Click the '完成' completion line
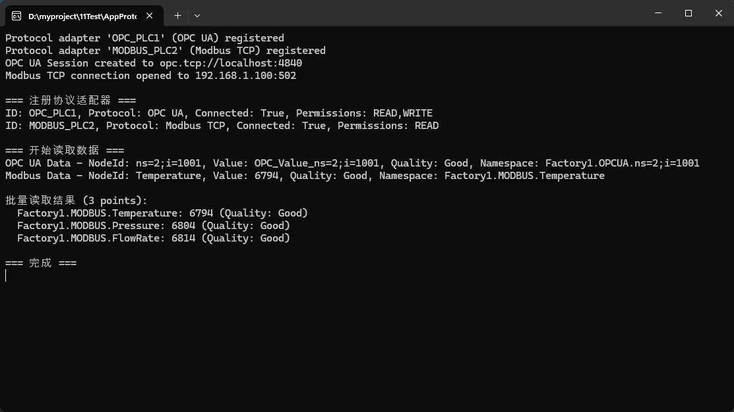Screen dimensions: 734x412 tap(41, 263)
